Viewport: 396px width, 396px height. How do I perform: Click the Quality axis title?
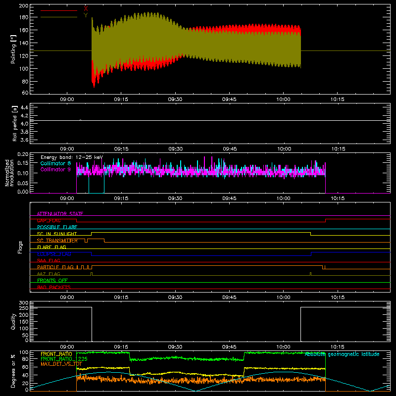coord(13,321)
